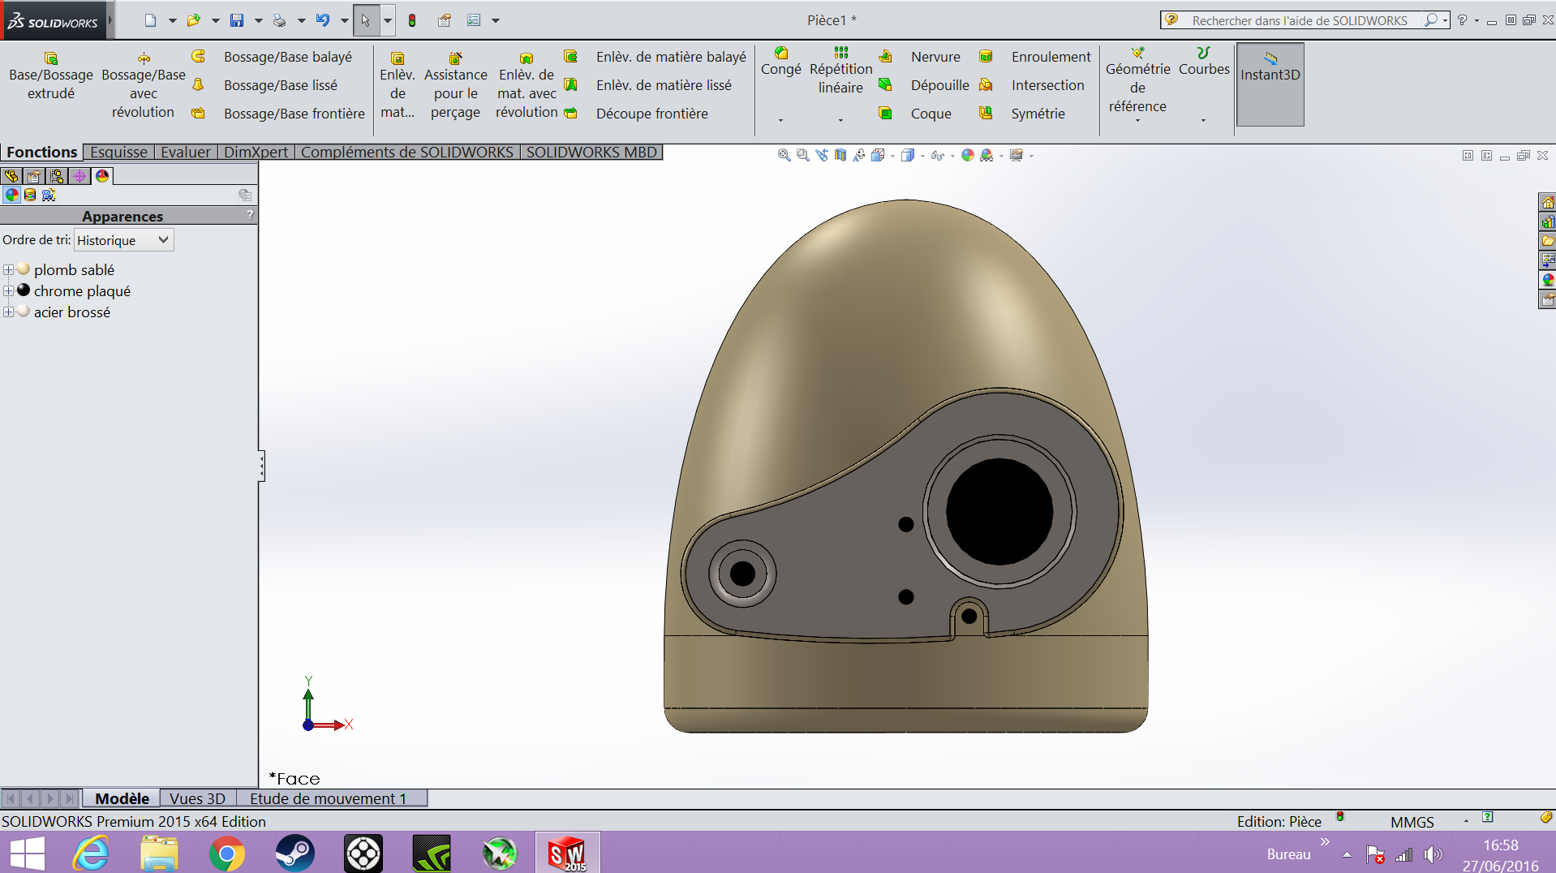1556x873 pixels.
Task: Open Google Chrome from the taskbar
Action: tap(226, 854)
